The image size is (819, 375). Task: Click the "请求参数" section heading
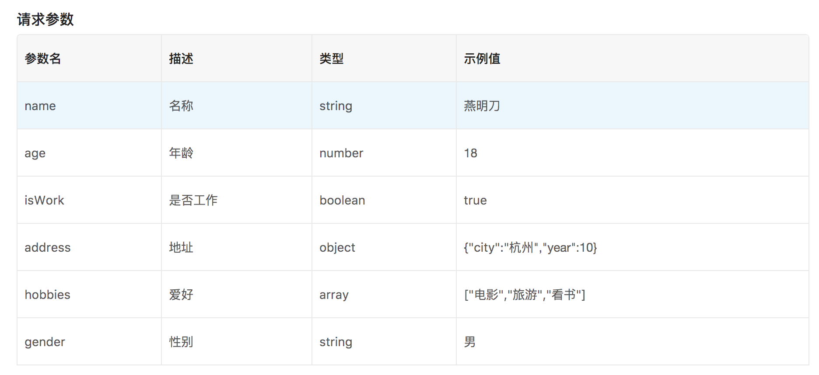(x=45, y=19)
